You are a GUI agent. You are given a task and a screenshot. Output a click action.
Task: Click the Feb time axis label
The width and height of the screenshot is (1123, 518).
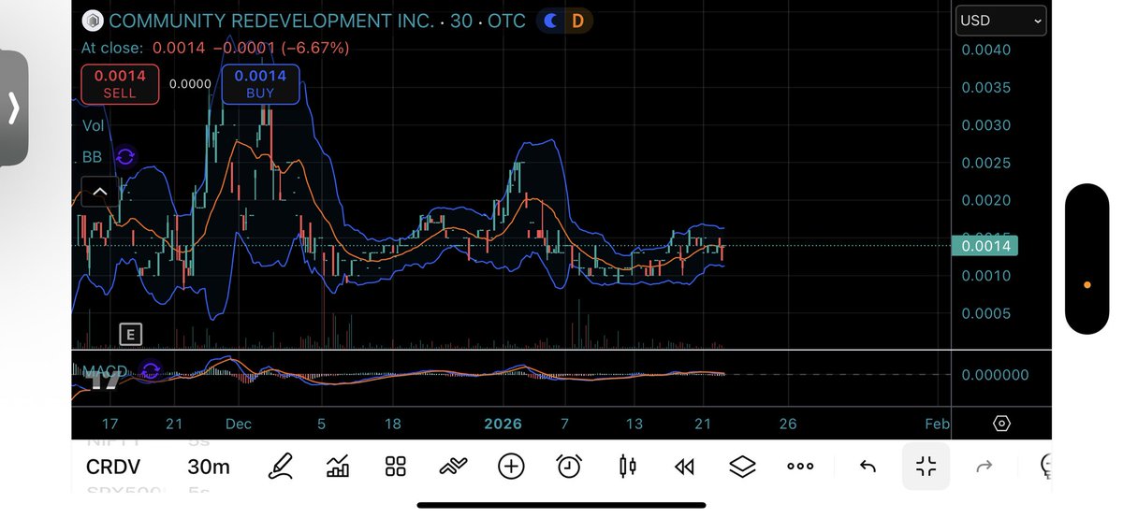coord(937,424)
